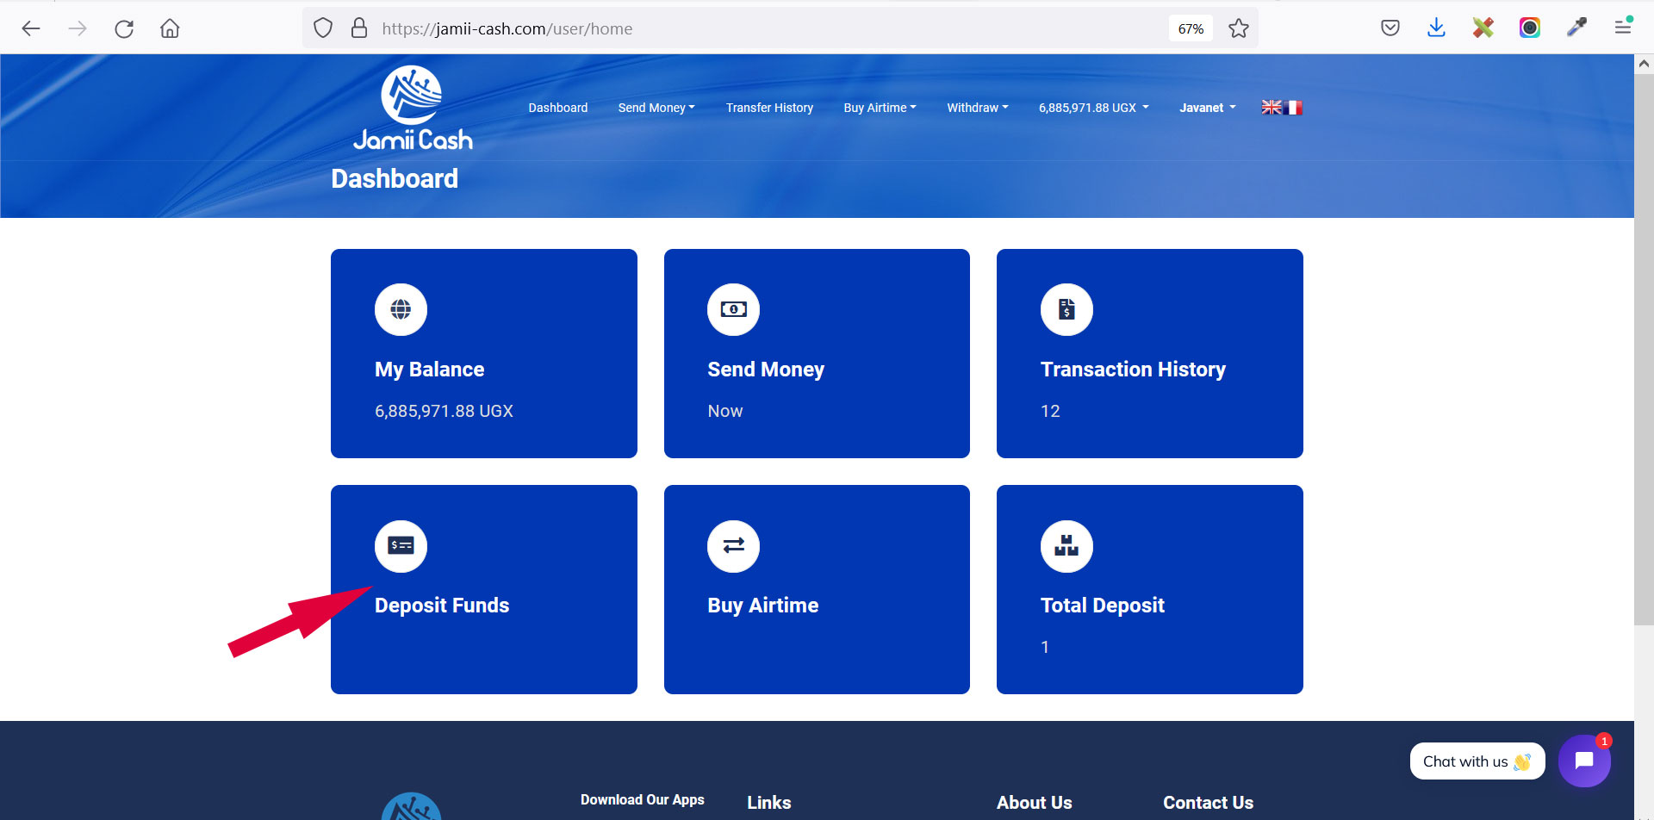Go to Dashboard in the navigation bar
This screenshot has width=1654, height=820.
557,108
